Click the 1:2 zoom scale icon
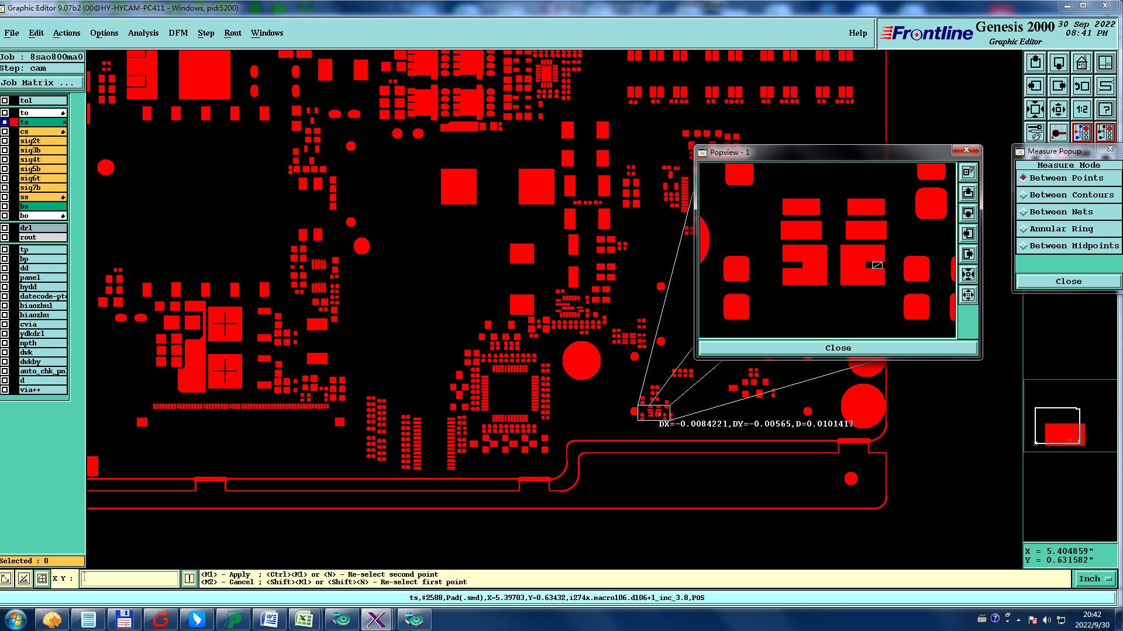The width and height of the screenshot is (1123, 631). 1081,109
